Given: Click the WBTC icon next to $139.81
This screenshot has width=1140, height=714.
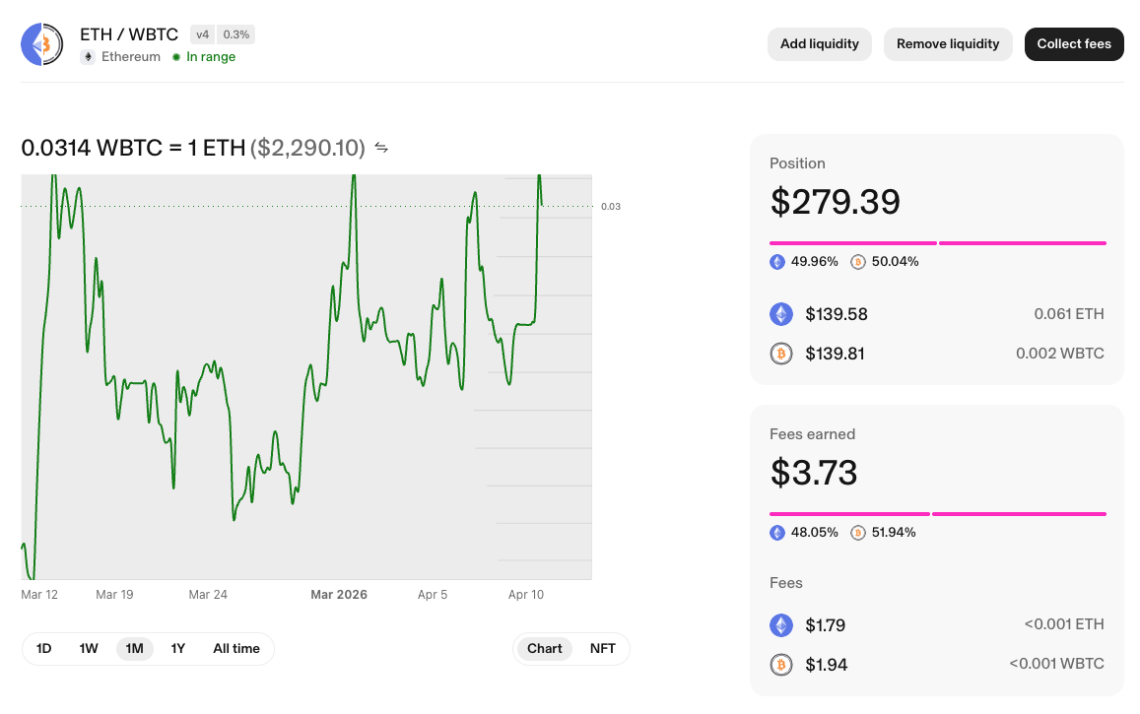Looking at the screenshot, I should [x=781, y=354].
